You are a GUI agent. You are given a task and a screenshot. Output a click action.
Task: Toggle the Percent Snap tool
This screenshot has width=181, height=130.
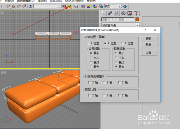point(19,6)
